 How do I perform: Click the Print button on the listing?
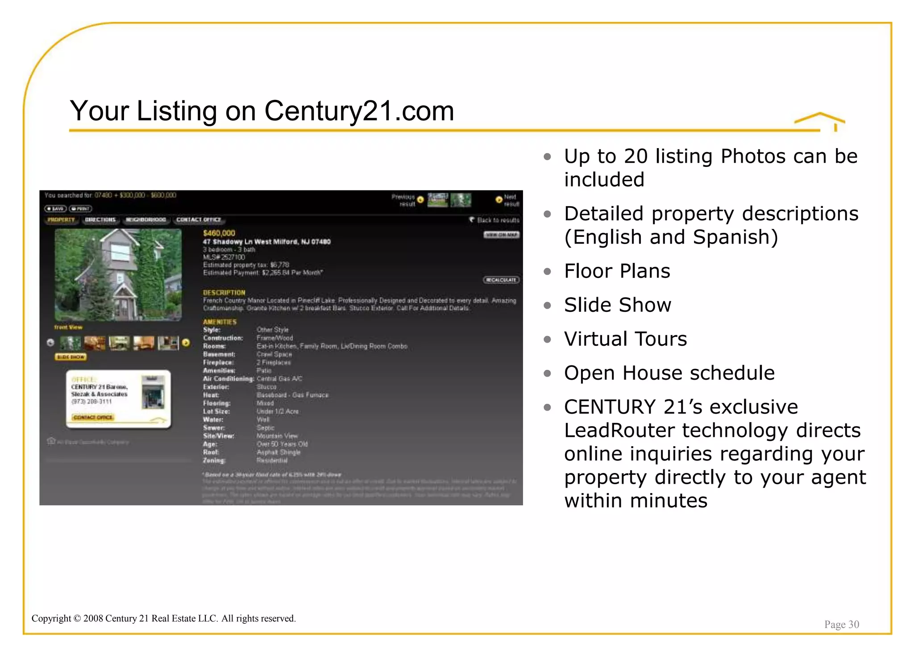click(80, 208)
